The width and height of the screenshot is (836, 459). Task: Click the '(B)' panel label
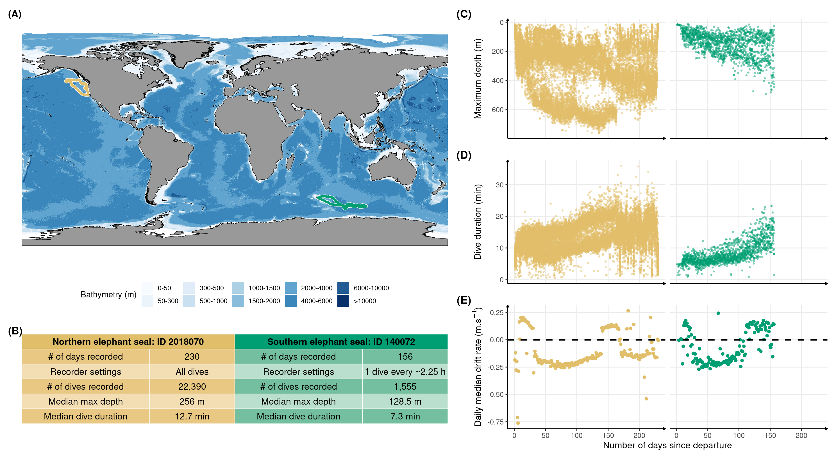[x=15, y=331]
